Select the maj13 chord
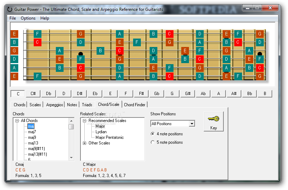 (x=33, y=143)
